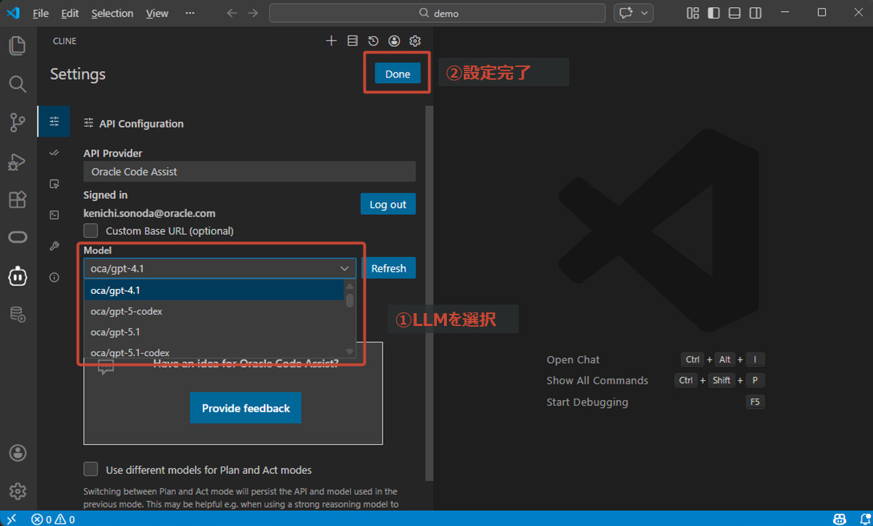Click the Cline settings gear in header
Screen dimensions: 873x526
coord(415,41)
